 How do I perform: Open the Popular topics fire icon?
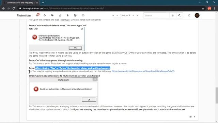click(x=60, y=15)
